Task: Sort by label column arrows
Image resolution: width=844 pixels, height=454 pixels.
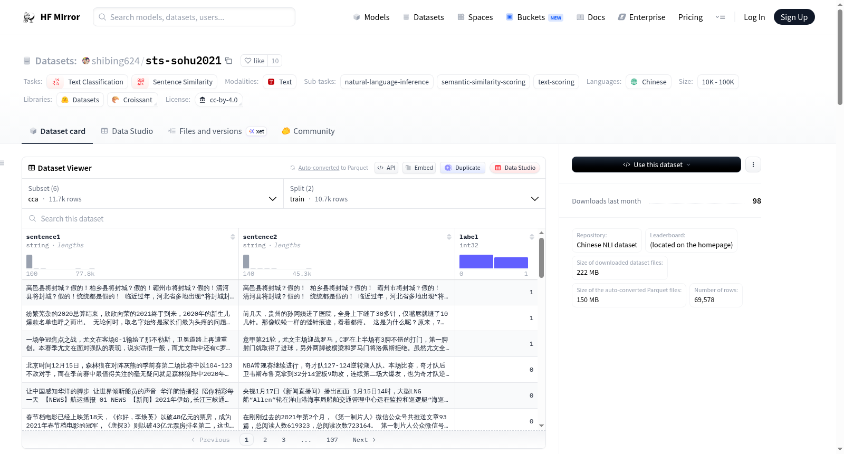Action: pyautogui.click(x=532, y=237)
